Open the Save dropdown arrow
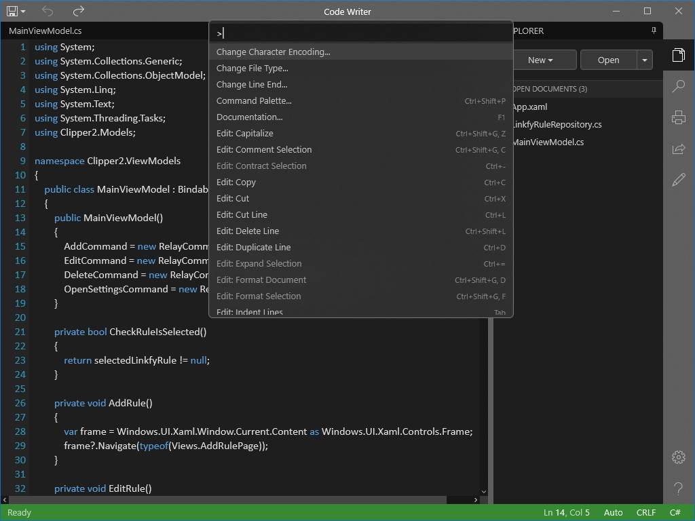This screenshot has height=521, width=695. click(23, 12)
